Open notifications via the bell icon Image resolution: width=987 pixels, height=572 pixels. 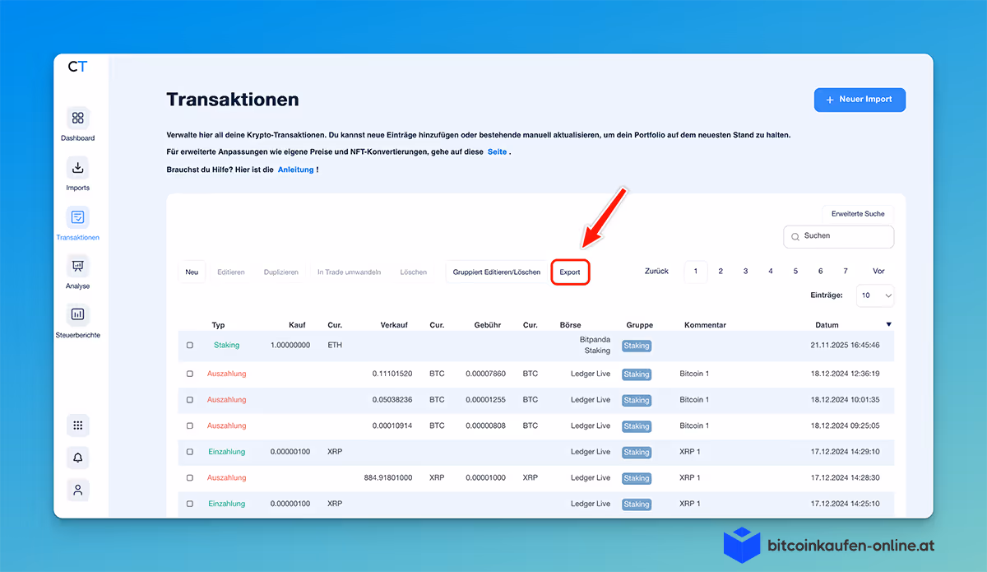tap(77, 458)
